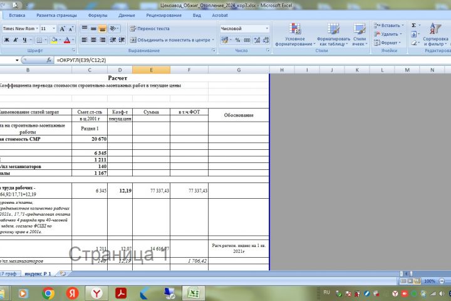Decrease the cell indent
This screenshot has width=451, height=301.
click(113, 40)
